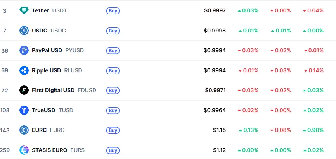The image size is (336, 159).
Task: Click Buy next to Ripple USD
Action: (x=113, y=71)
